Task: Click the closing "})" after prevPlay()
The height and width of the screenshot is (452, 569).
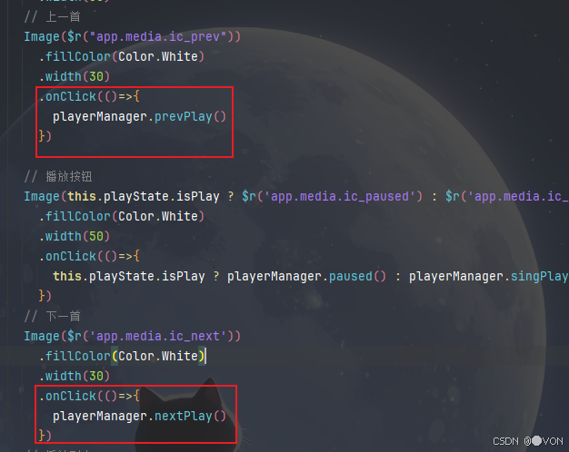Action: 45,136
